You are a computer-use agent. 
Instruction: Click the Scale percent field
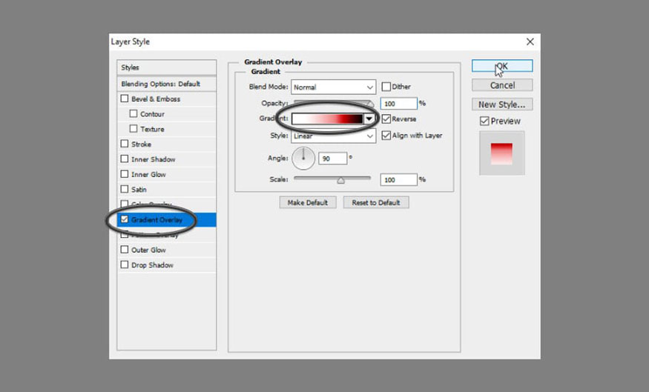point(398,179)
